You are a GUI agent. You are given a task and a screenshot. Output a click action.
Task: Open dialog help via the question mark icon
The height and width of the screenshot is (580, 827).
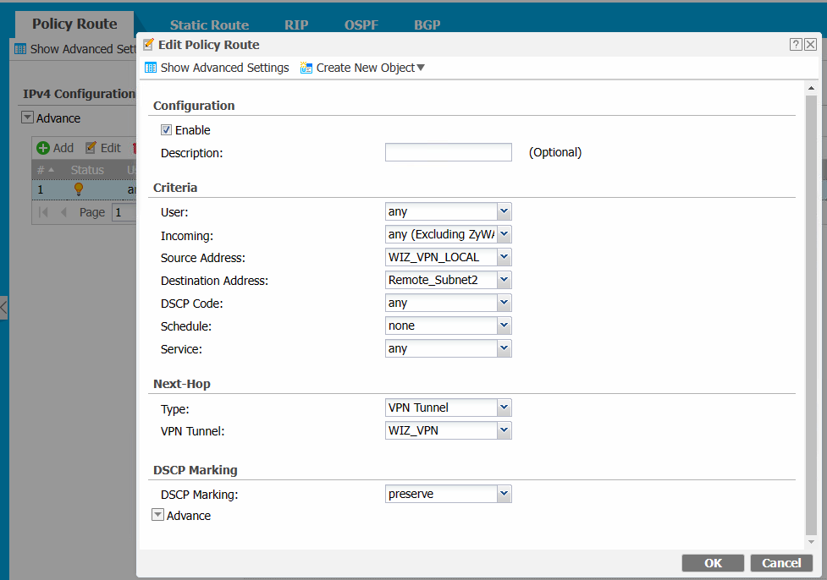(x=795, y=44)
